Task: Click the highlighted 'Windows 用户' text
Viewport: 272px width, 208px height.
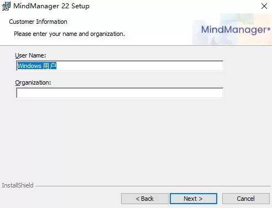Action: 37,66
